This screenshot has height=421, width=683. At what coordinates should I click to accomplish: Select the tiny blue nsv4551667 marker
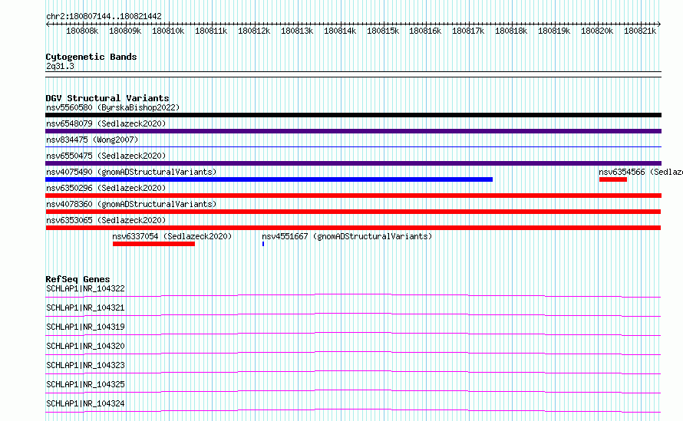pos(263,244)
